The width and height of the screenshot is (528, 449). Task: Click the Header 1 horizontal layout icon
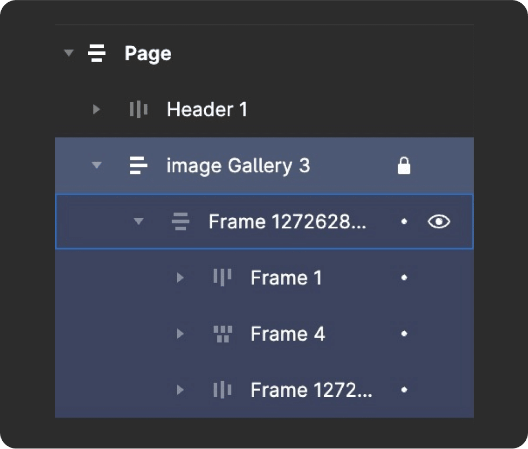click(139, 109)
